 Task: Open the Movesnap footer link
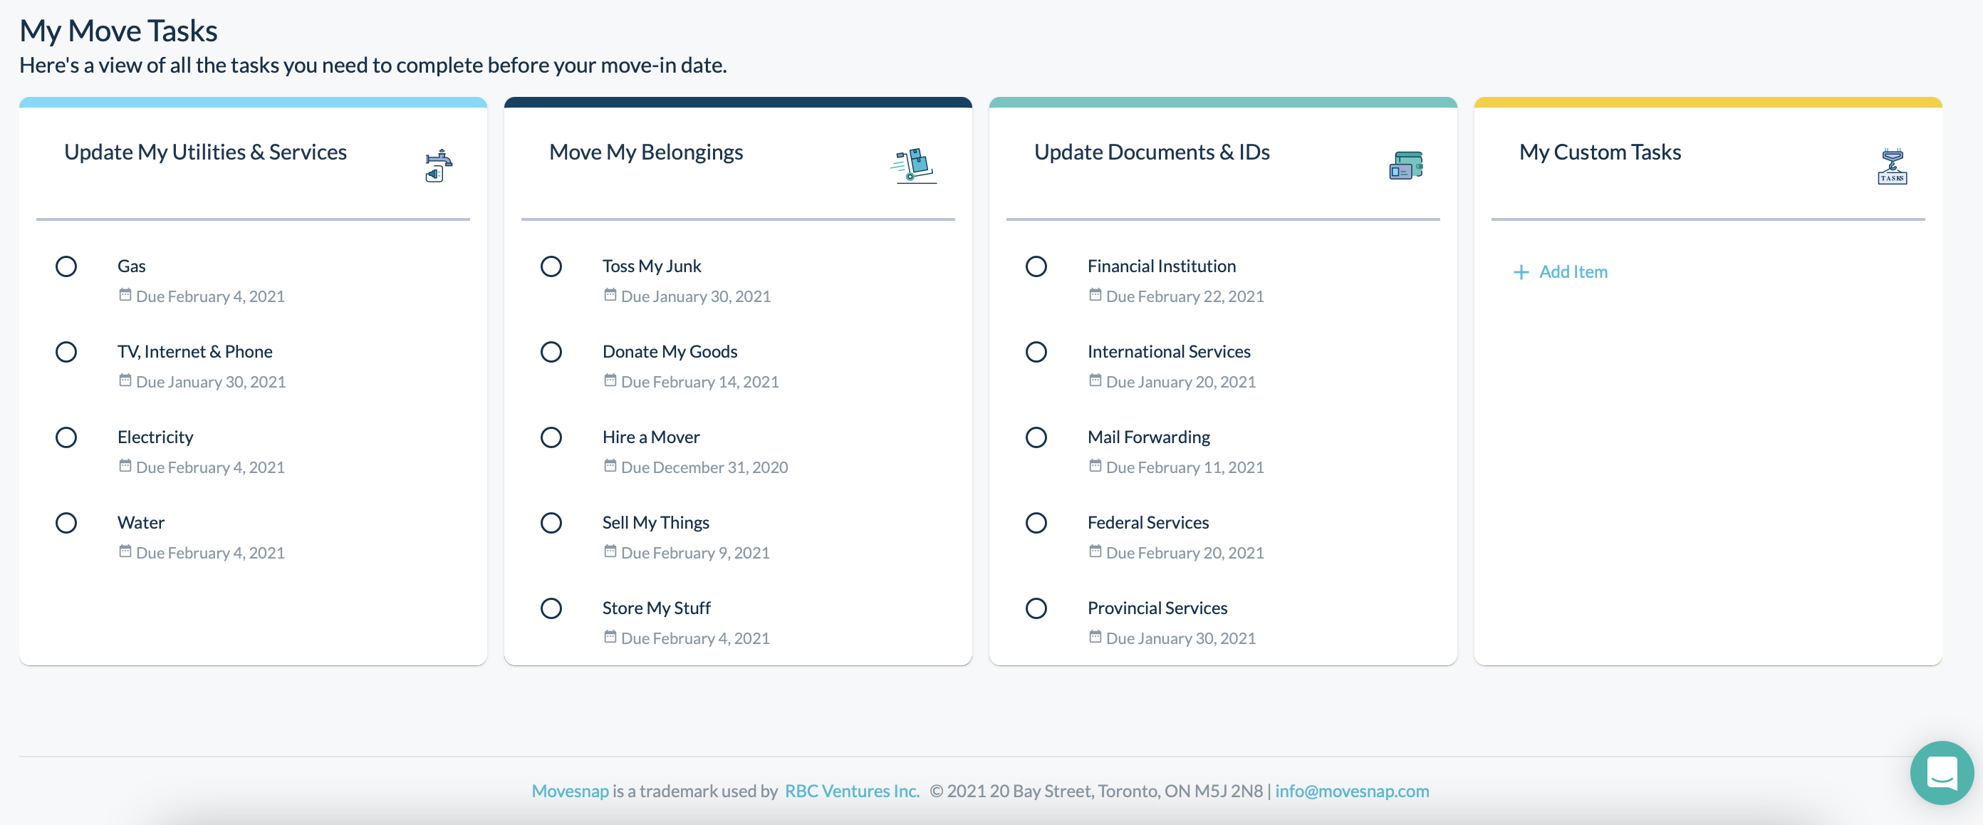tap(570, 791)
